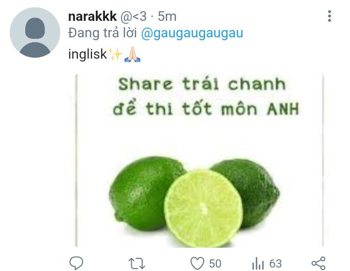Click the halved lime slice in image
350x271 pixels.
coord(203,208)
